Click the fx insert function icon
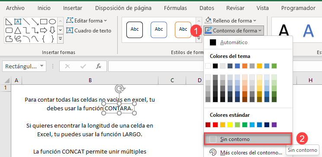Screen dimensions: 322x157 point(99,66)
